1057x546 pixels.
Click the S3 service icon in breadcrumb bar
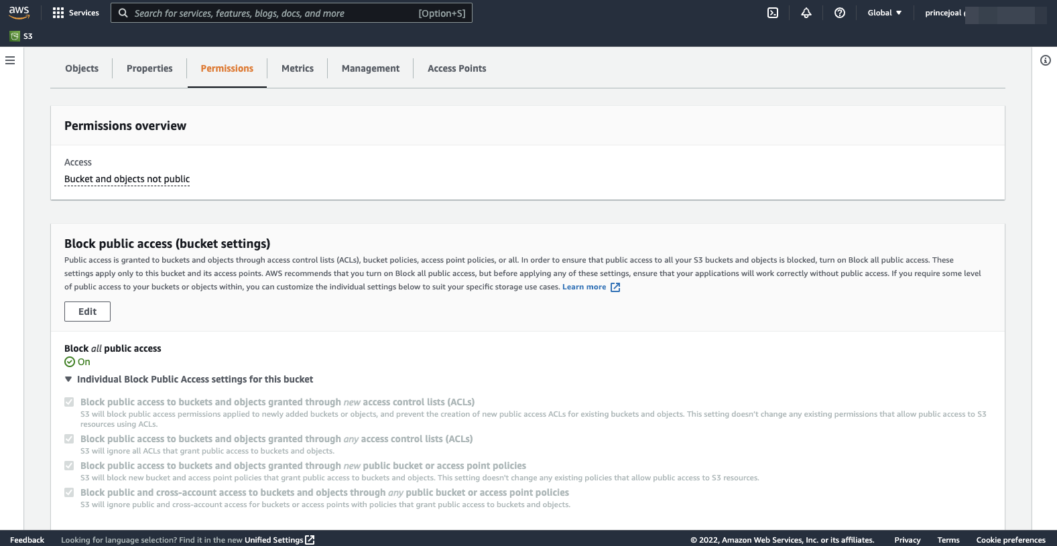coord(15,36)
